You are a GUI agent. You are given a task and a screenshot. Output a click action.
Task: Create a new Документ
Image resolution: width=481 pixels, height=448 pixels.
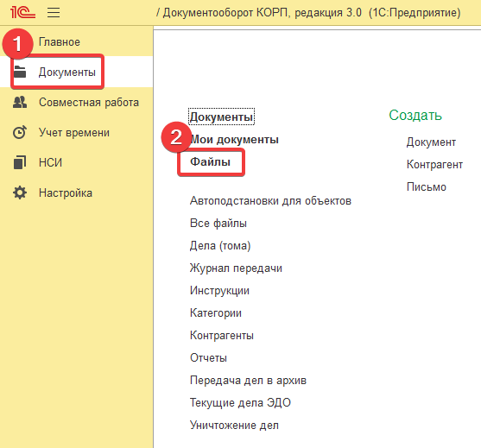[431, 142]
